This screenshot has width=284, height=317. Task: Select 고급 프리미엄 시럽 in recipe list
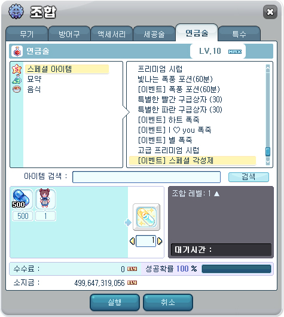(x=169, y=150)
